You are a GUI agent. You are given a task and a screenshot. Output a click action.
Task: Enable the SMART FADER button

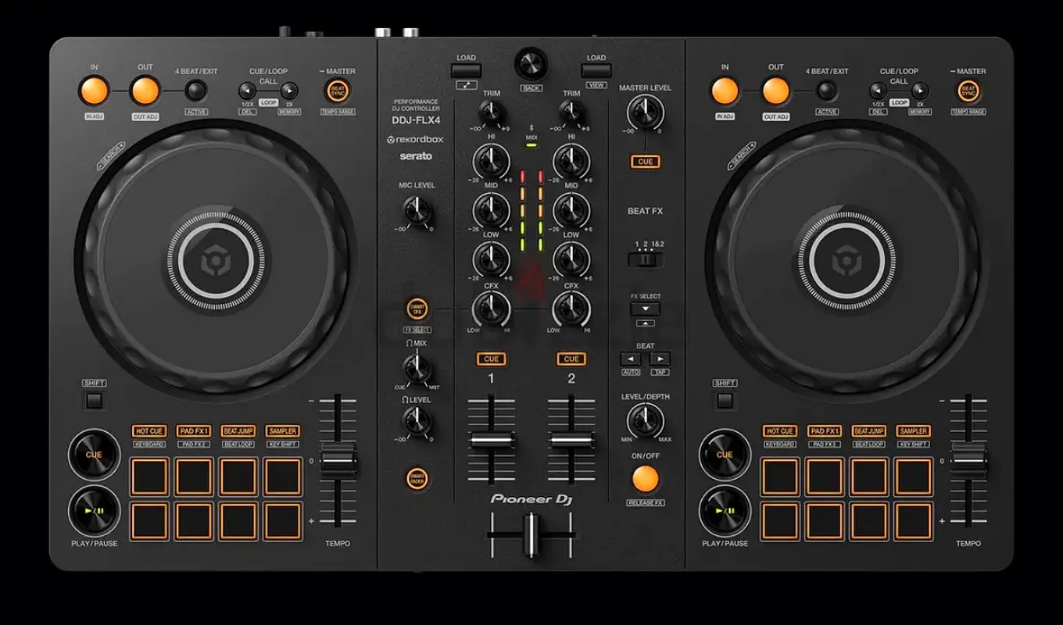point(417,479)
